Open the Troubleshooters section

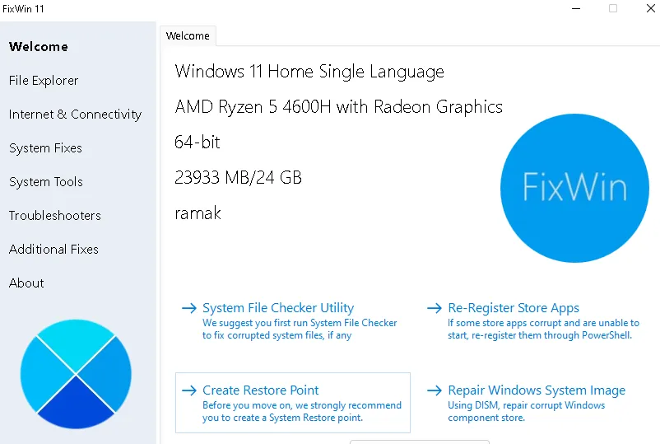(54, 216)
